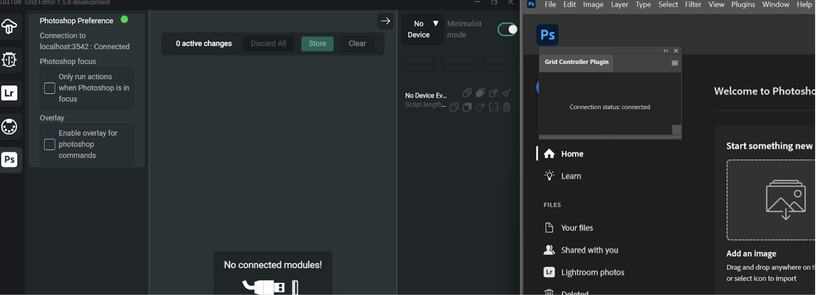Open the cloud profile sidebar icon
The image size is (816, 295).
[9, 26]
